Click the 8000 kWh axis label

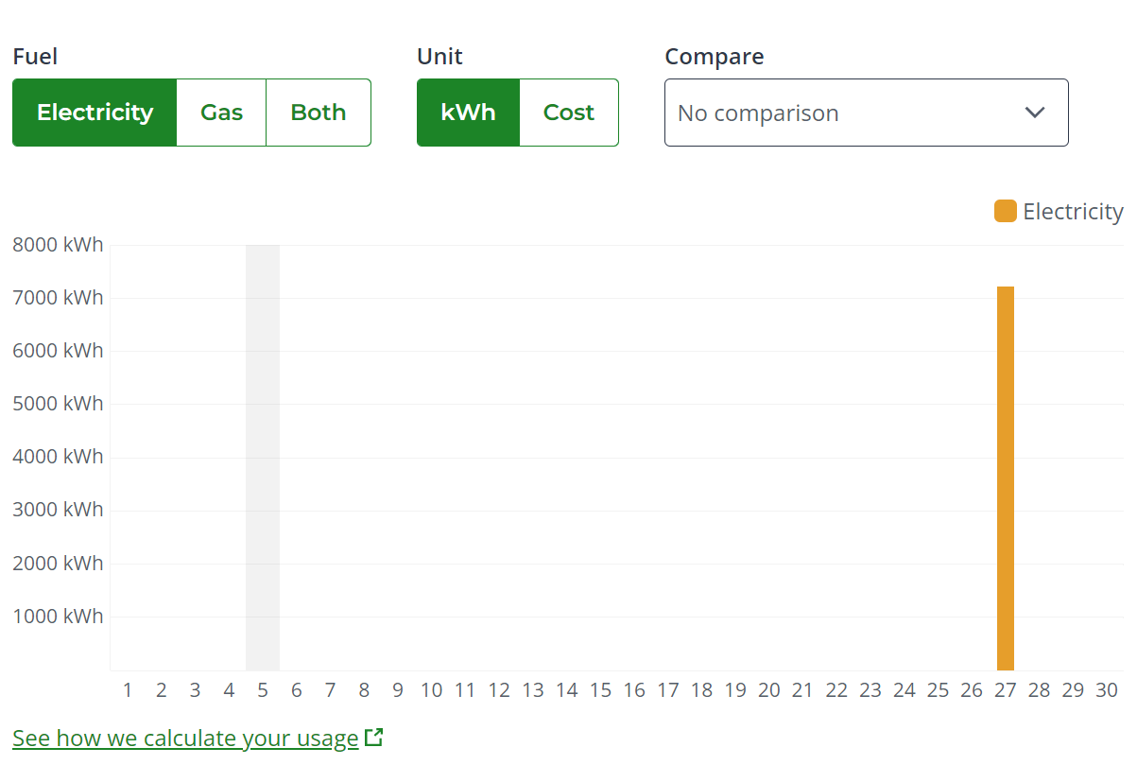click(x=58, y=245)
